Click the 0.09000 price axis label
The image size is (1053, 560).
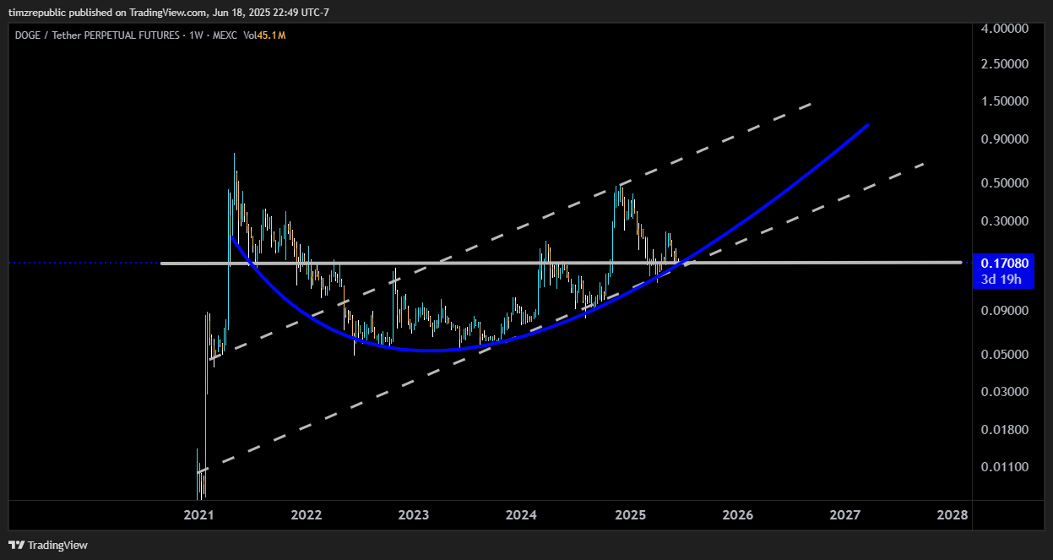click(1005, 311)
